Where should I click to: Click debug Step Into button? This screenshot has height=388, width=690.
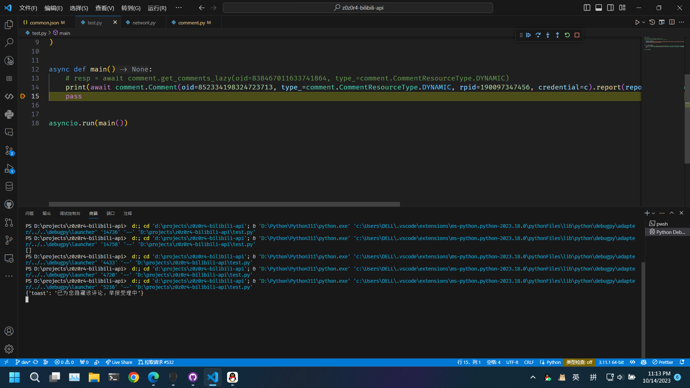[x=548, y=35]
